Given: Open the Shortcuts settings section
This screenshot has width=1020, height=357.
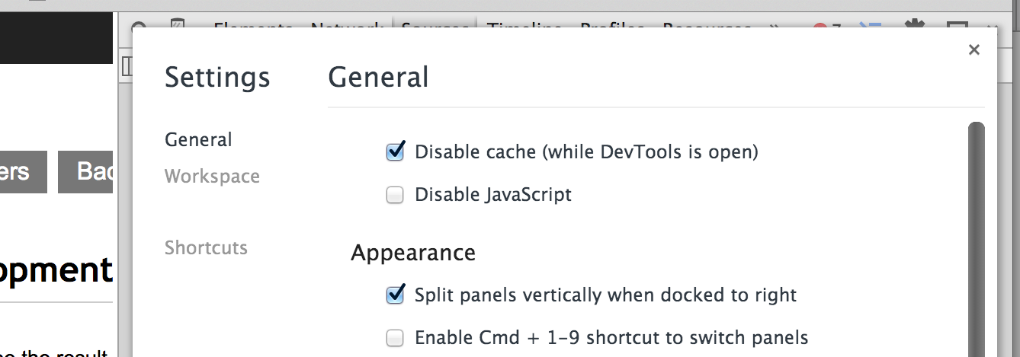Looking at the screenshot, I should (206, 248).
